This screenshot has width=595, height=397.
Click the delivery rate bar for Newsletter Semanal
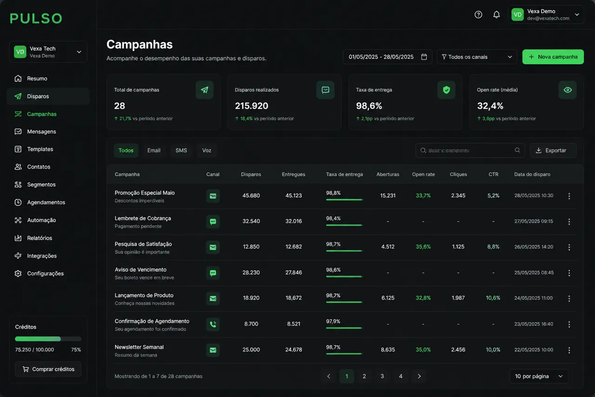[344, 354]
